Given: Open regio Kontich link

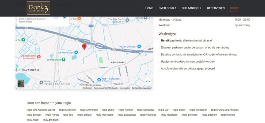Looking at the screenshot, I should tap(126, 110).
